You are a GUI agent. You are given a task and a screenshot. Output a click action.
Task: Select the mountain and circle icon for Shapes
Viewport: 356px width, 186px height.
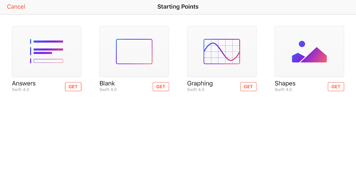[x=309, y=51]
